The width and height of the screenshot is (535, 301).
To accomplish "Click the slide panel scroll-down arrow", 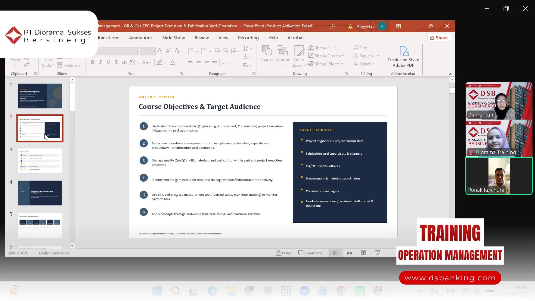I will tap(72, 246).
